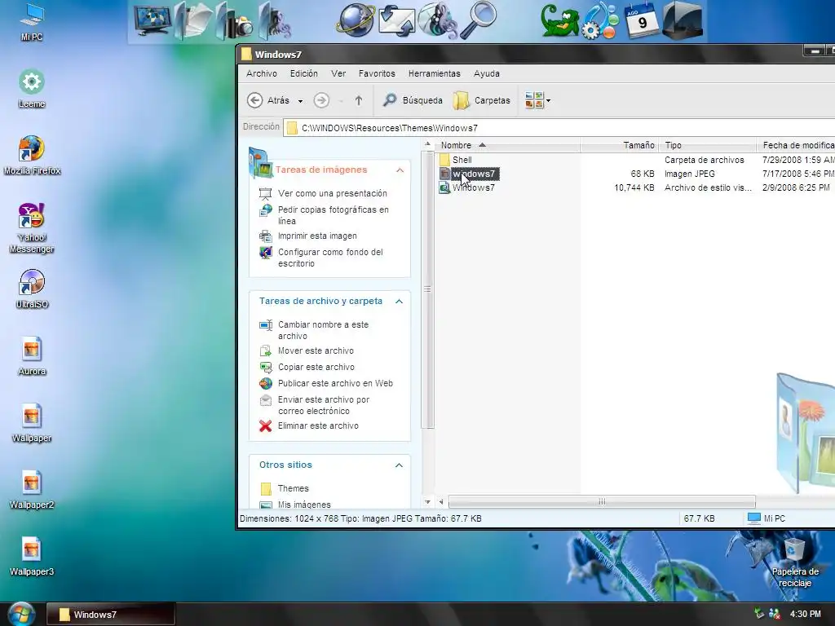Sort files by the Tipo column header
Viewport: 835px width, 626px height.
click(x=708, y=145)
